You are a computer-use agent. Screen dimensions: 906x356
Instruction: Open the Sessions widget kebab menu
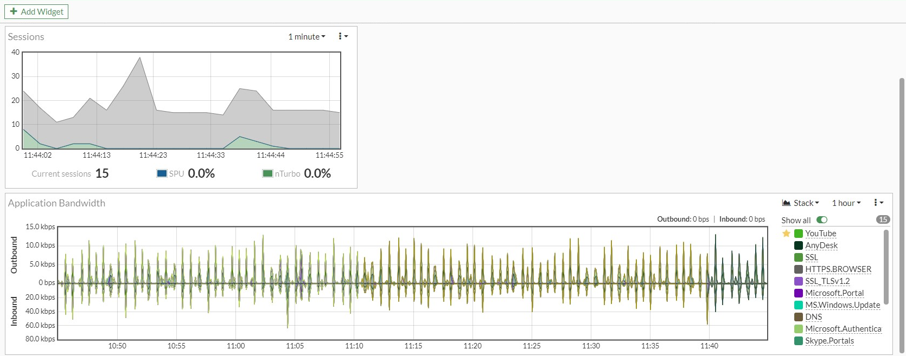click(x=343, y=36)
